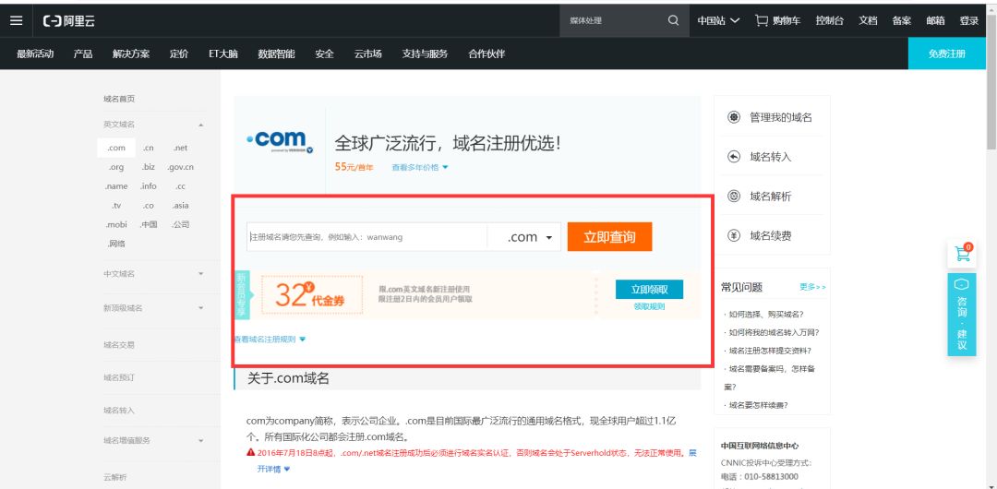Click the red warning triangle icon
997x489 pixels.
click(251, 453)
